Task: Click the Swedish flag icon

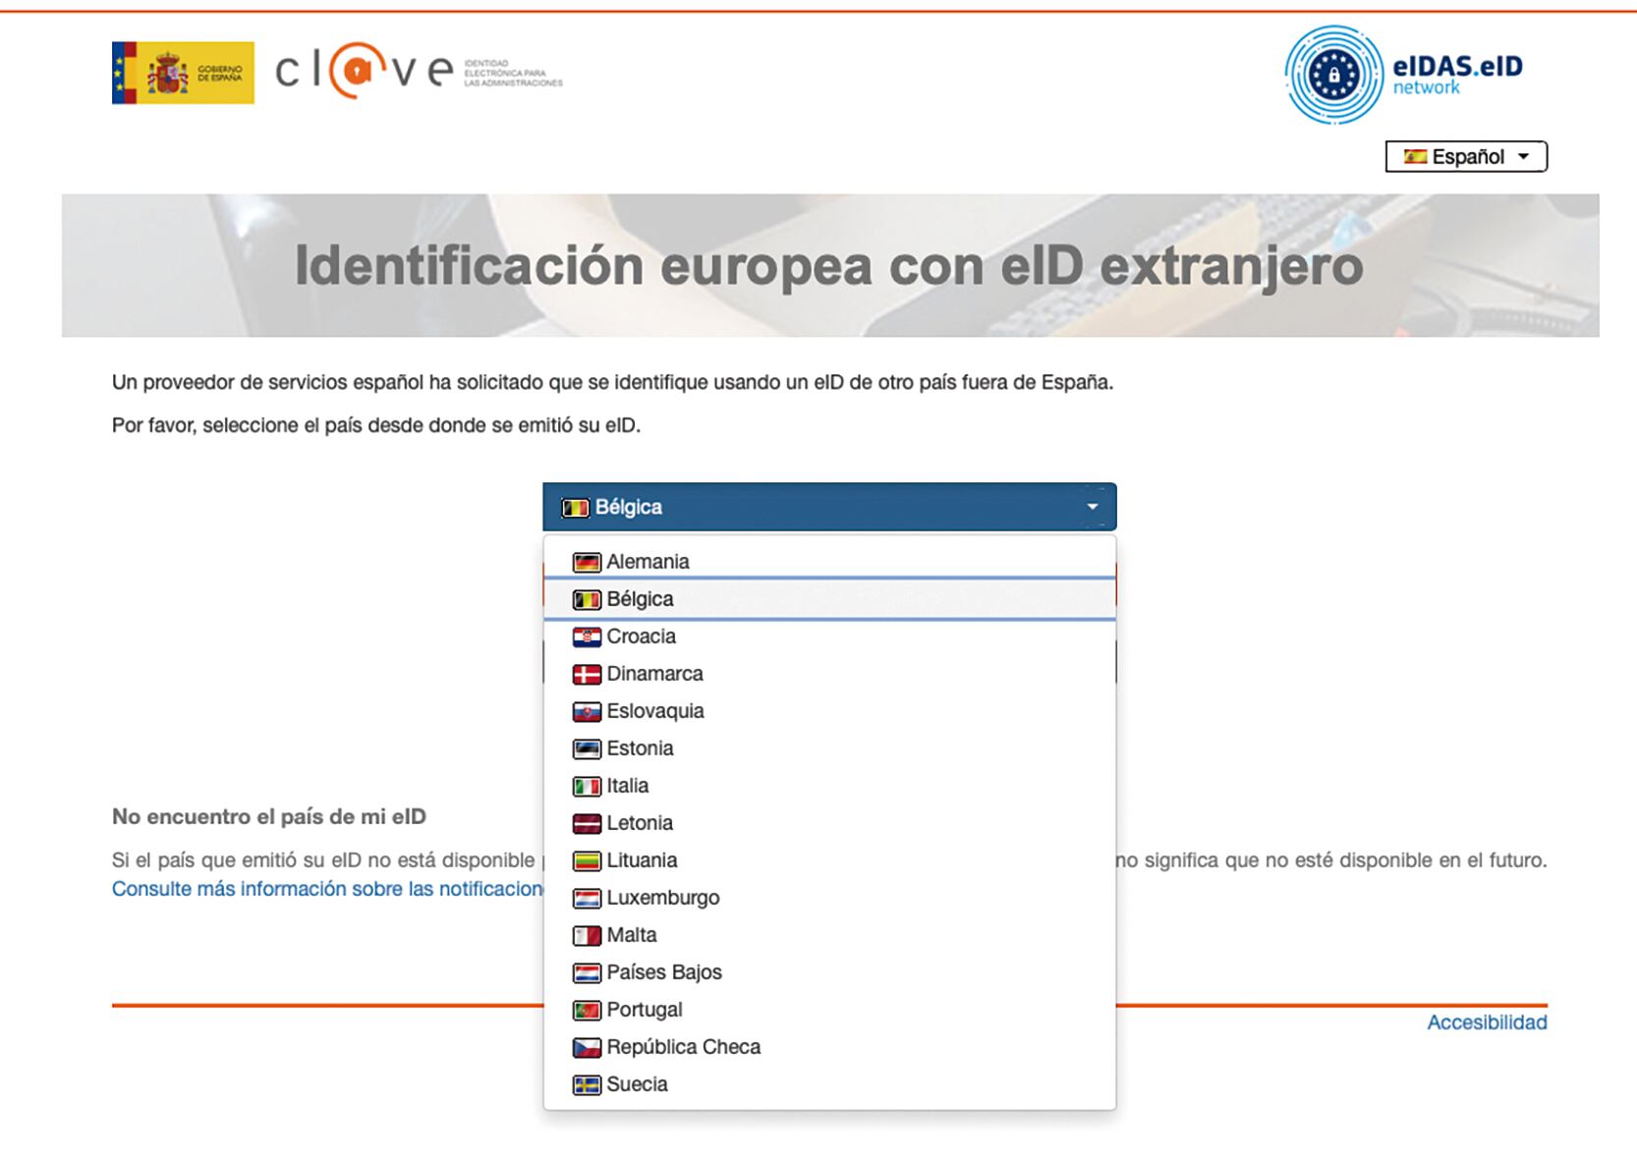Action: pyautogui.click(x=587, y=1085)
